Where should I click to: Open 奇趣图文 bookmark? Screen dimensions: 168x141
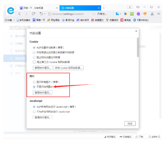pyautogui.click(x=97, y=20)
